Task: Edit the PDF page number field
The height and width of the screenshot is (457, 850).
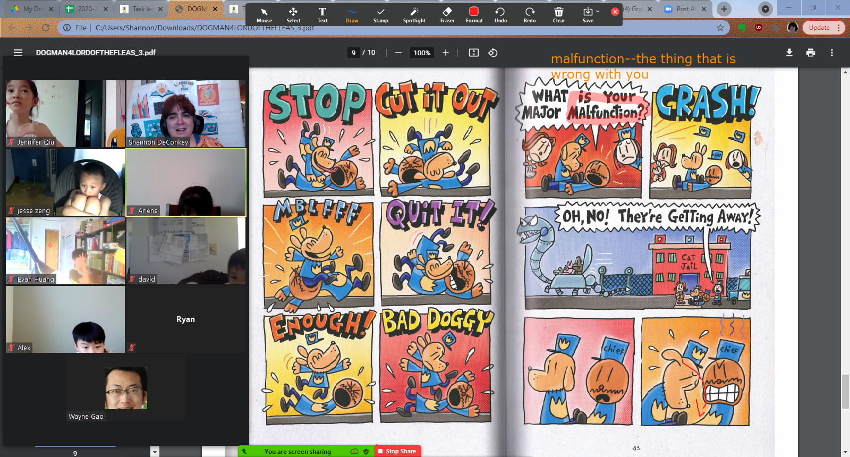Action: 354,53
